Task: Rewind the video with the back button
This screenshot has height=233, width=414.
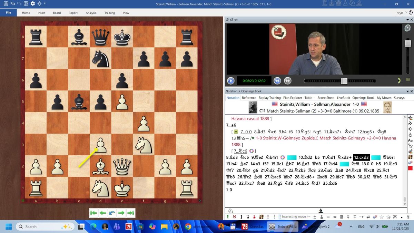Action: tap(277, 81)
